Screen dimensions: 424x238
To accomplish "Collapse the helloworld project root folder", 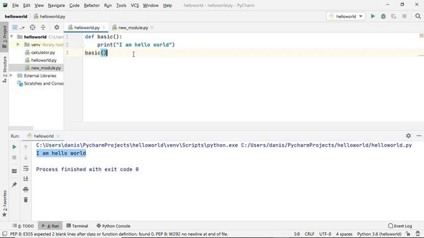I will point(12,36).
